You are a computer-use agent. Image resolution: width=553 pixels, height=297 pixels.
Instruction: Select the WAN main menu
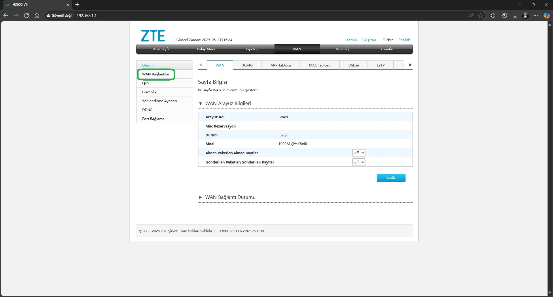click(x=297, y=49)
